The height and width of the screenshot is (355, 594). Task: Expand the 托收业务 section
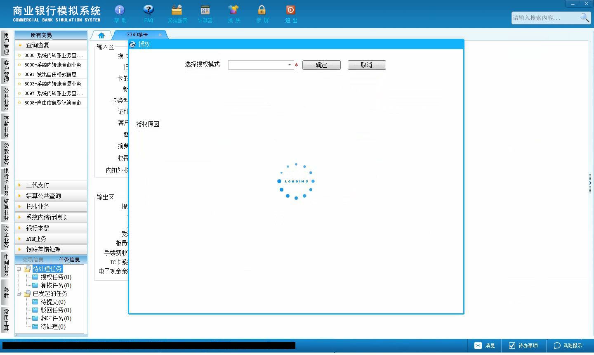coord(51,206)
